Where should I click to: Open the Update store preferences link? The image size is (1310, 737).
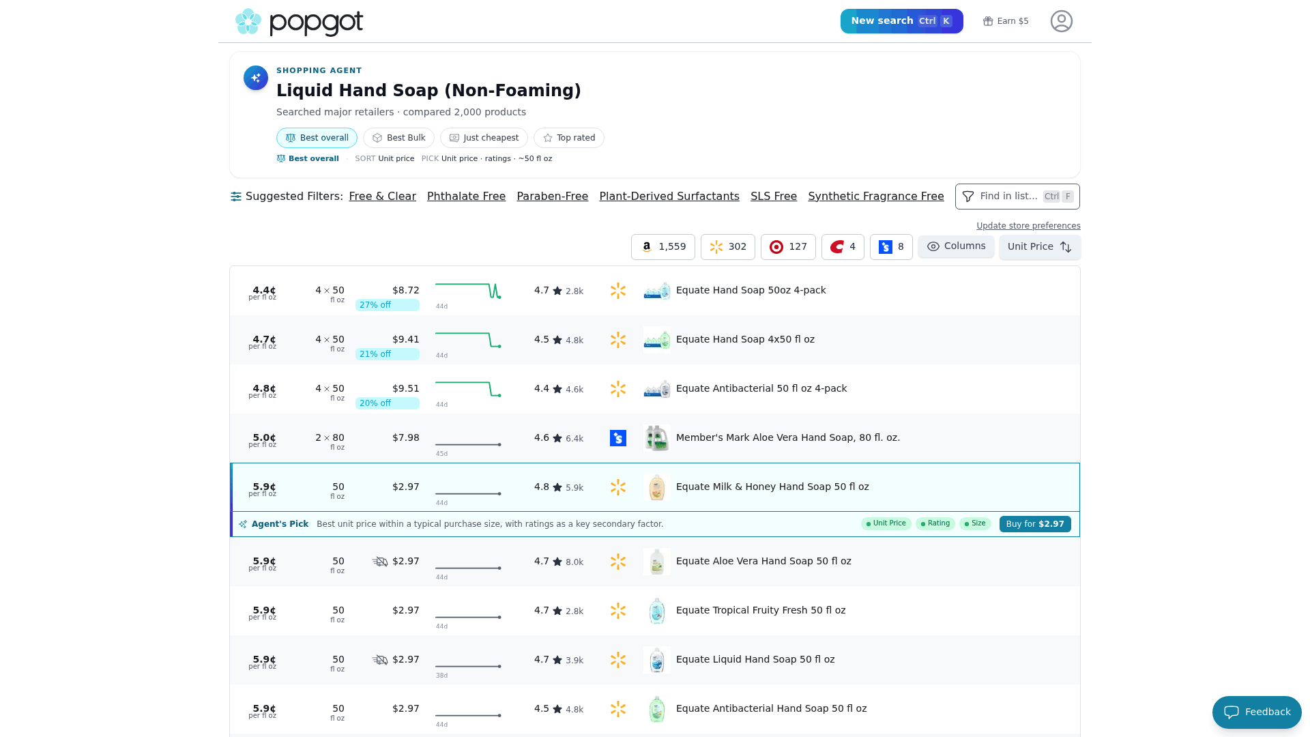pos(1028,226)
